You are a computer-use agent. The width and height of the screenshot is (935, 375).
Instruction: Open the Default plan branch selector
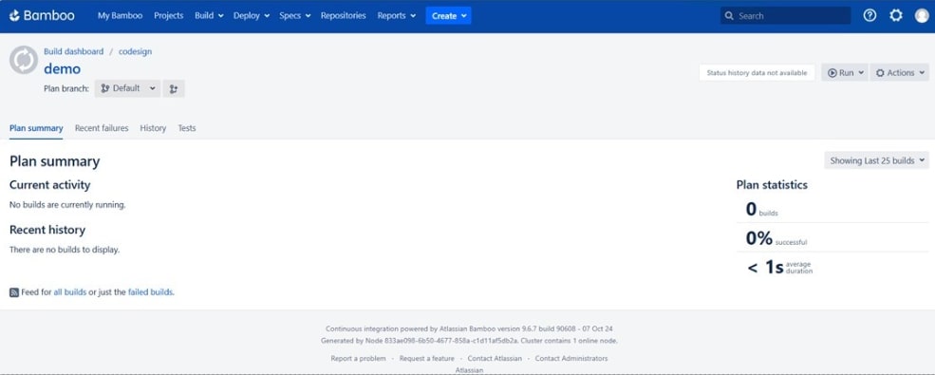click(x=127, y=88)
